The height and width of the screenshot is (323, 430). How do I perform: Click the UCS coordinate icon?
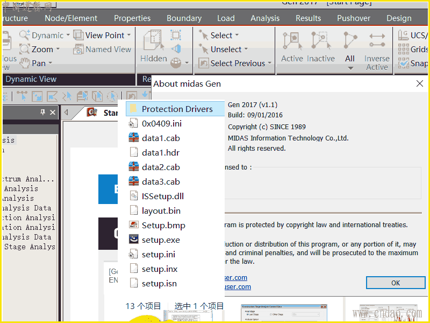(403, 35)
